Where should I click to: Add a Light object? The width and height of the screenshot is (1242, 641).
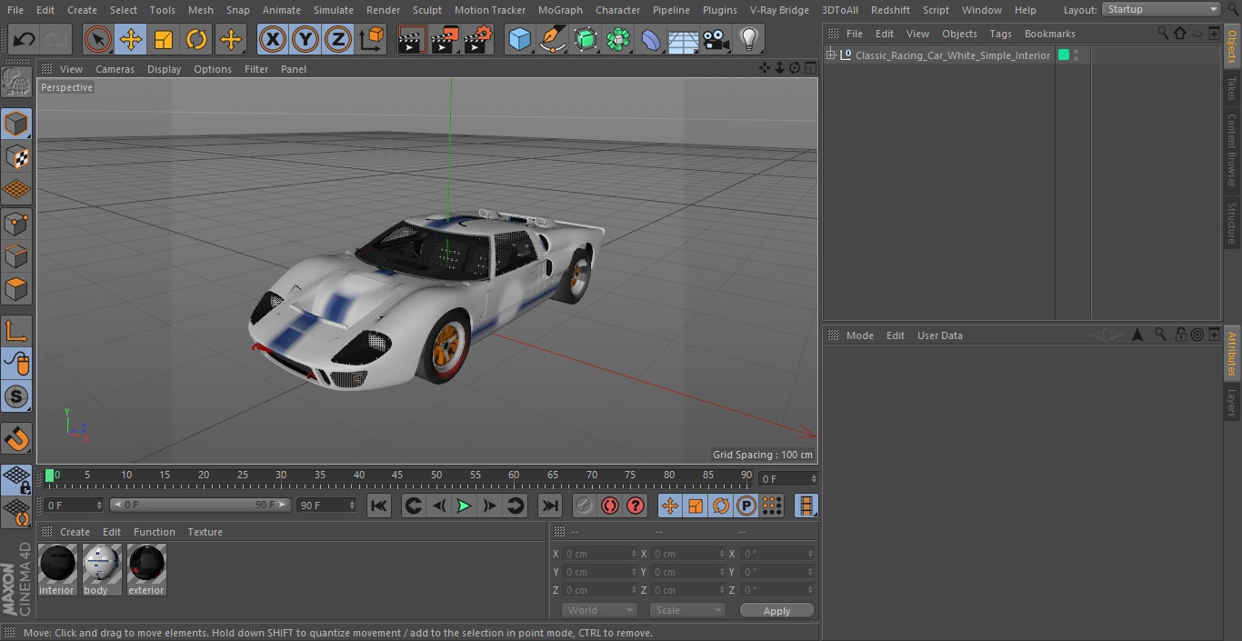[x=749, y=39]
